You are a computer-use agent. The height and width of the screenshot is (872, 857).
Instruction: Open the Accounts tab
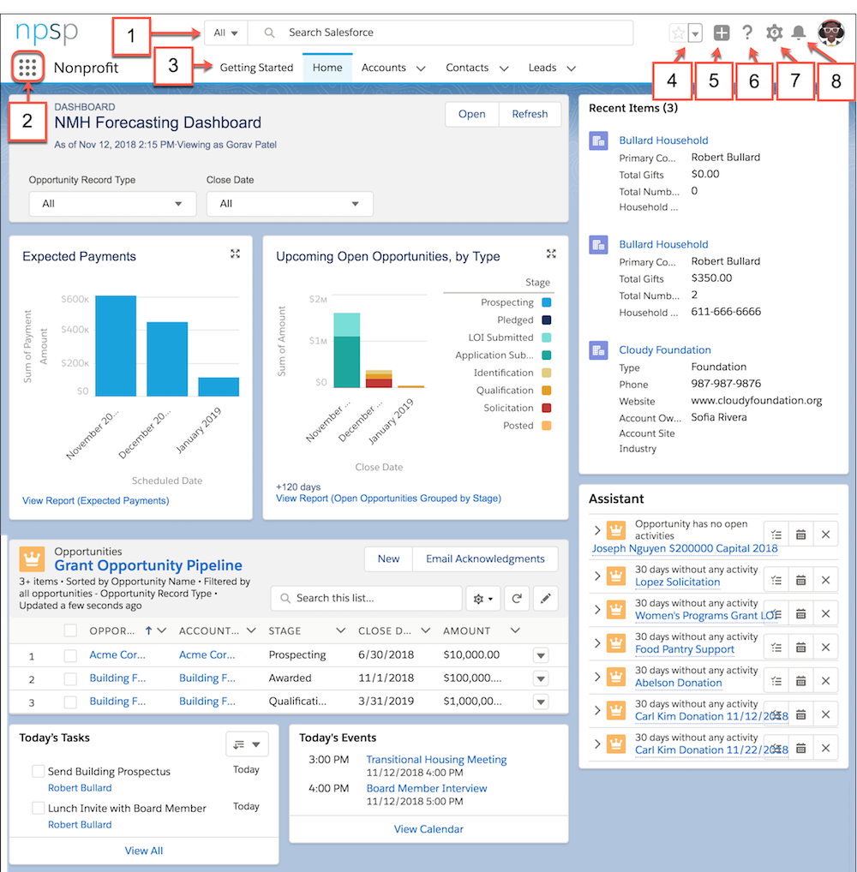click(383, 68)
